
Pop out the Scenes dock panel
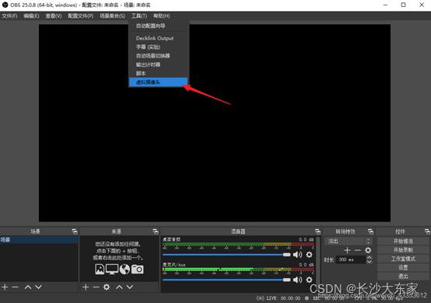point(75,232)
